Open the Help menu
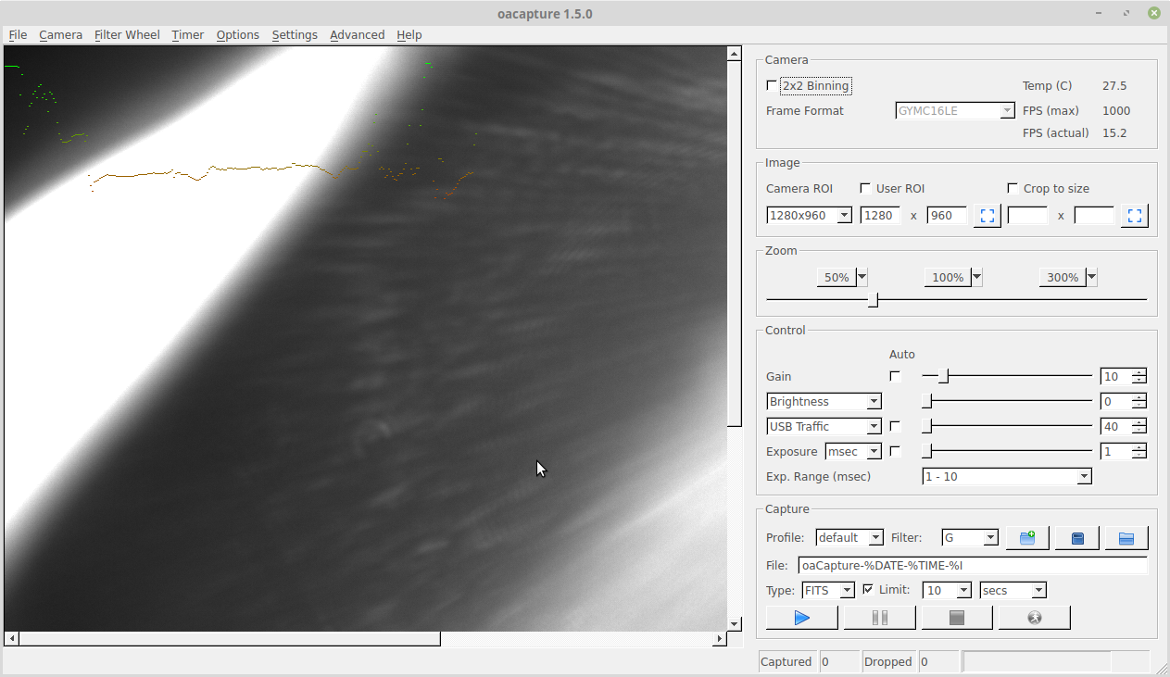Image resolution: width=1170 pixels, height=677 pixels. [409, 34]
